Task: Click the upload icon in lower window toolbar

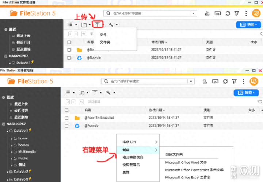Action: tap(95, 92)
